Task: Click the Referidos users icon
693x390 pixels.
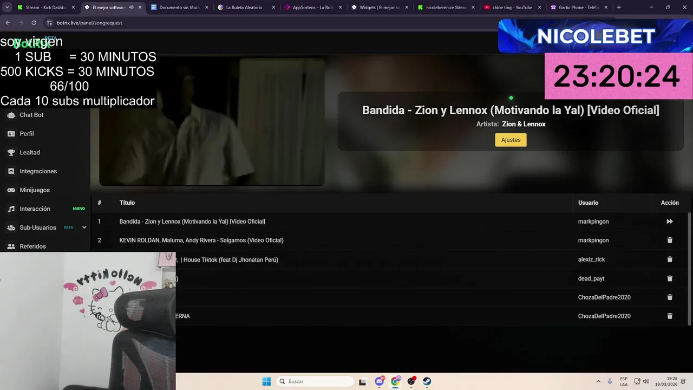Action: 11,246
